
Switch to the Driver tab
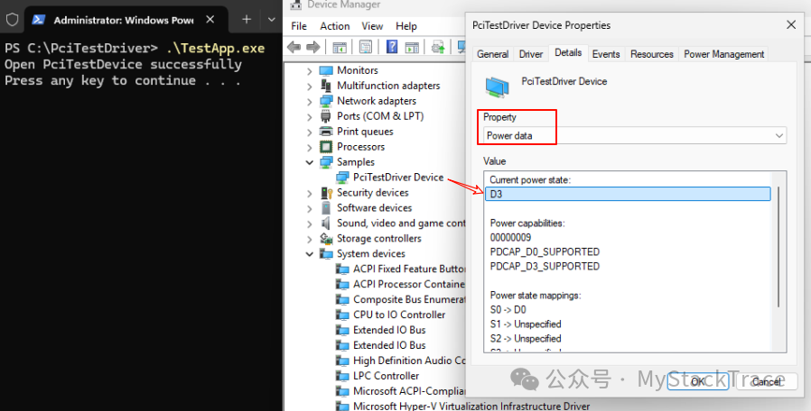tap(531, 54)
